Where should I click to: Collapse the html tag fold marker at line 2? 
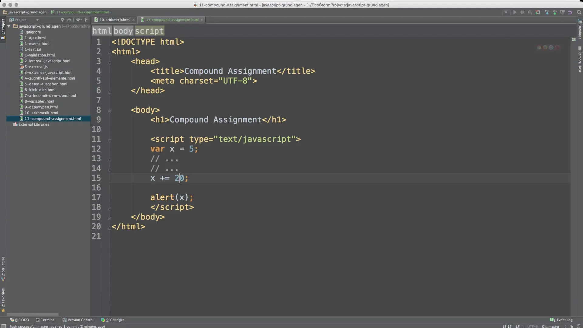tap(110, 53)
